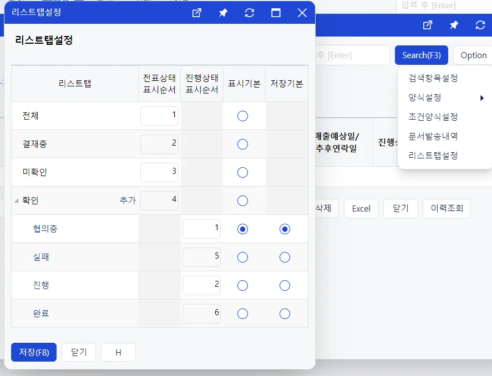
Task: Open the 리스트탭설정 dialog in a new window
Action: [197, 13]
